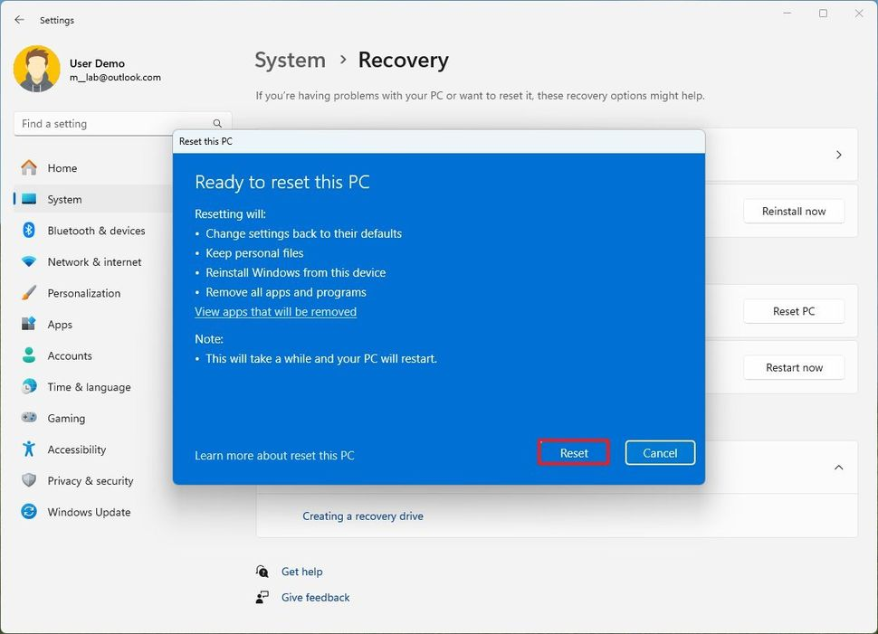Image resolution: width=878 pixels, height=634 pixels.
Task: Go to Time & language settings
Action: point(89,387)
